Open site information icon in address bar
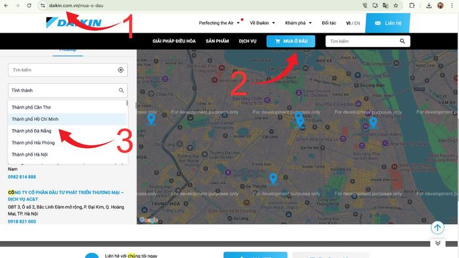The image size is (459, 258). pyautogui.click(x=43, y=5)
